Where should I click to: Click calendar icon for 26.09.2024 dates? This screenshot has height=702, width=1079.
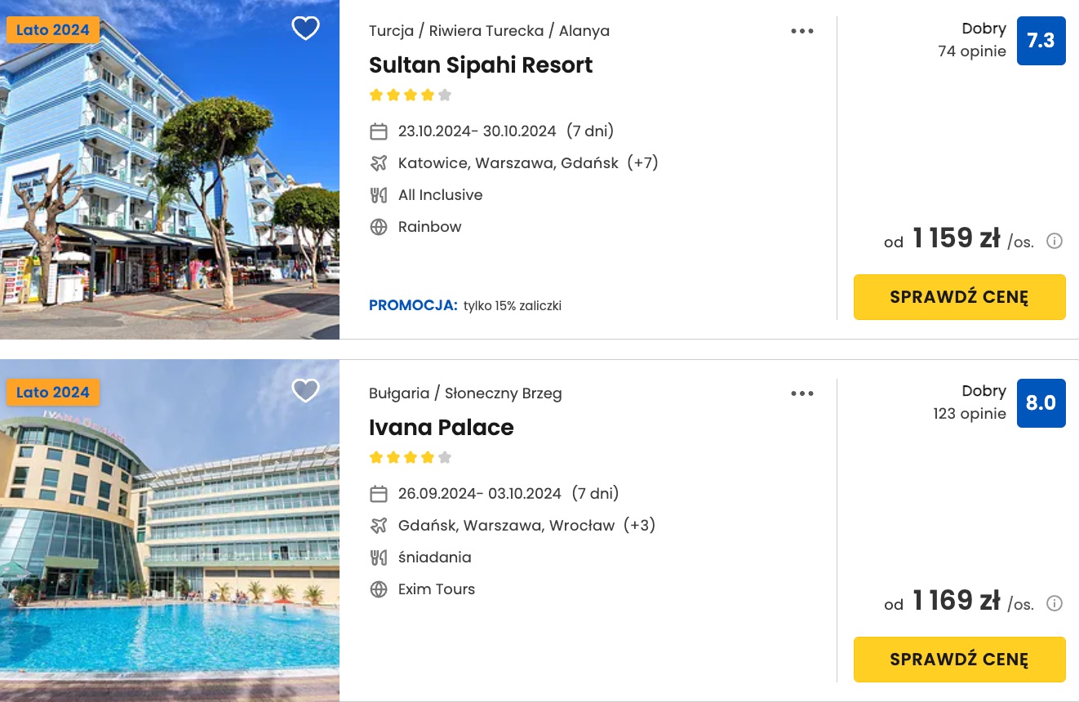[379, 494]
